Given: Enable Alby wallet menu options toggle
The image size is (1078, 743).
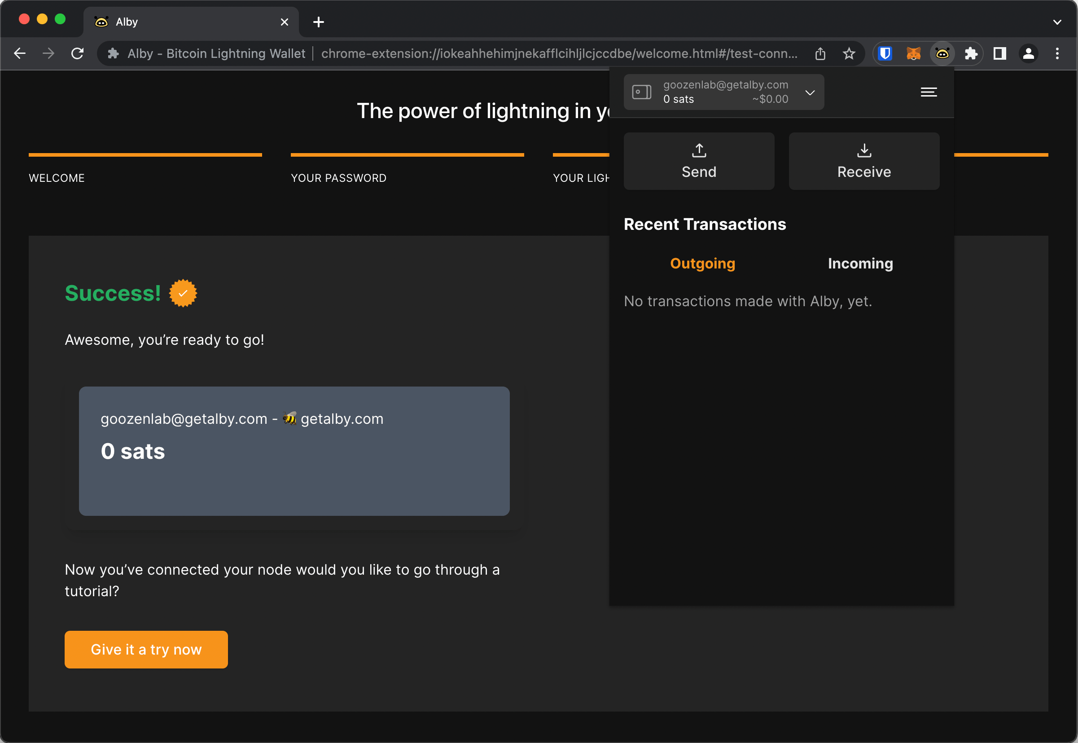Looking at the screenshot, I should pyautogui.click(x=927, y=92).
